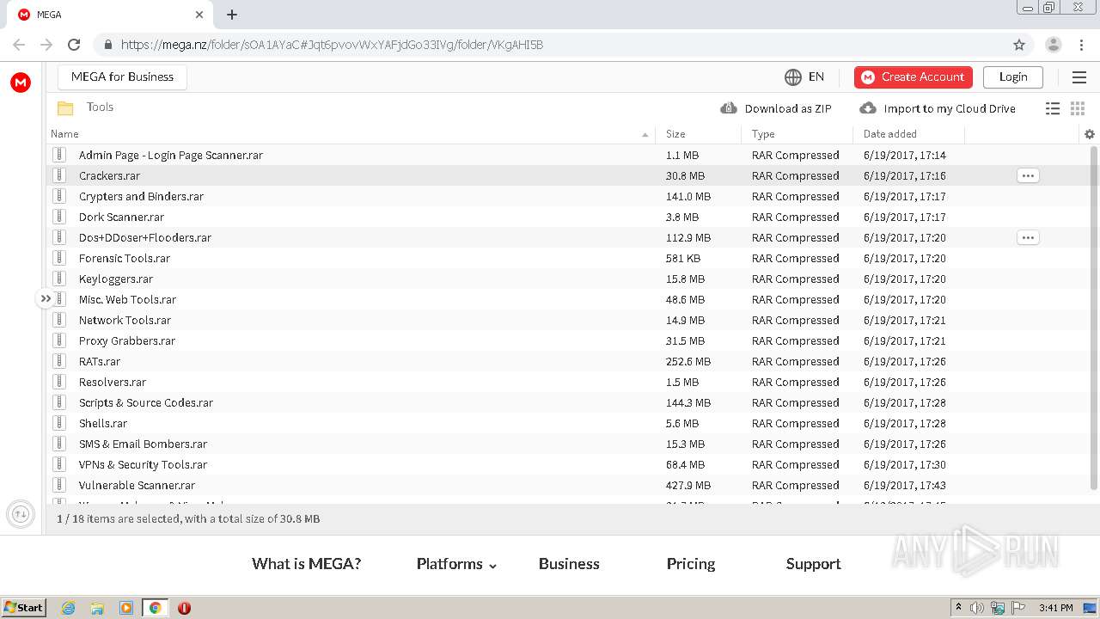
Task: Open transfers circular icon
Action: (x=21, y=514)
